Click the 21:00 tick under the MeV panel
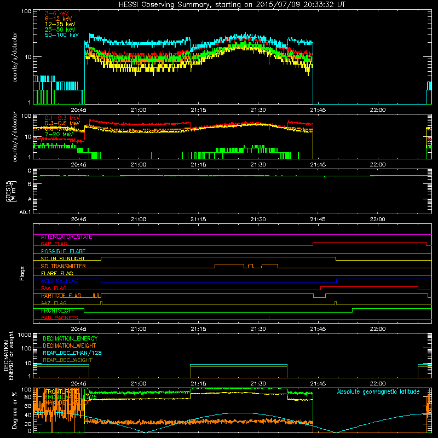The width and height of the screenshot is (438, 438). (x=139, y=165)
